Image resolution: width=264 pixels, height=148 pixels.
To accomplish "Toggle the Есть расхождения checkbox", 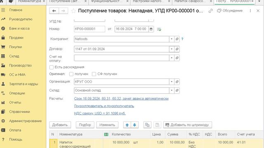I will 51,67.
